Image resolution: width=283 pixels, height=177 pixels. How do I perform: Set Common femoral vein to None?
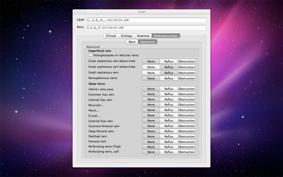(x=151, y=126)
